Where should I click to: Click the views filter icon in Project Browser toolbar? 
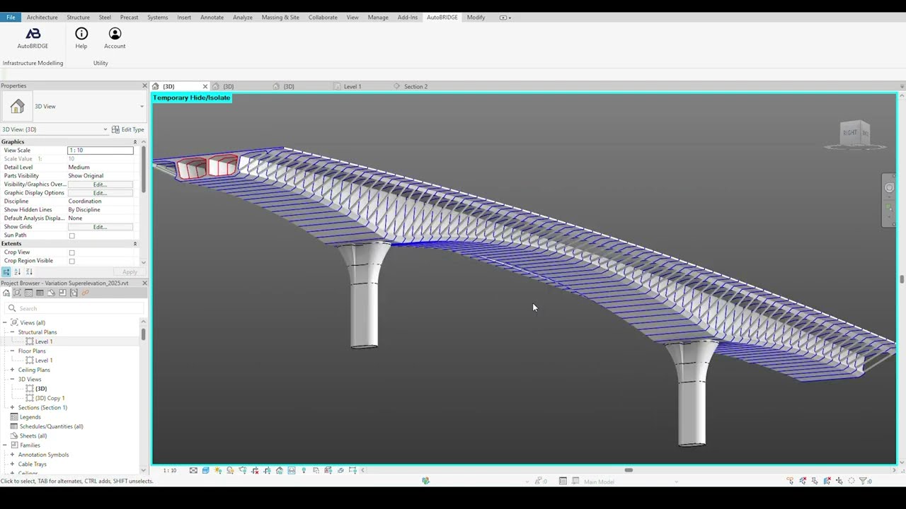point(17,293)
